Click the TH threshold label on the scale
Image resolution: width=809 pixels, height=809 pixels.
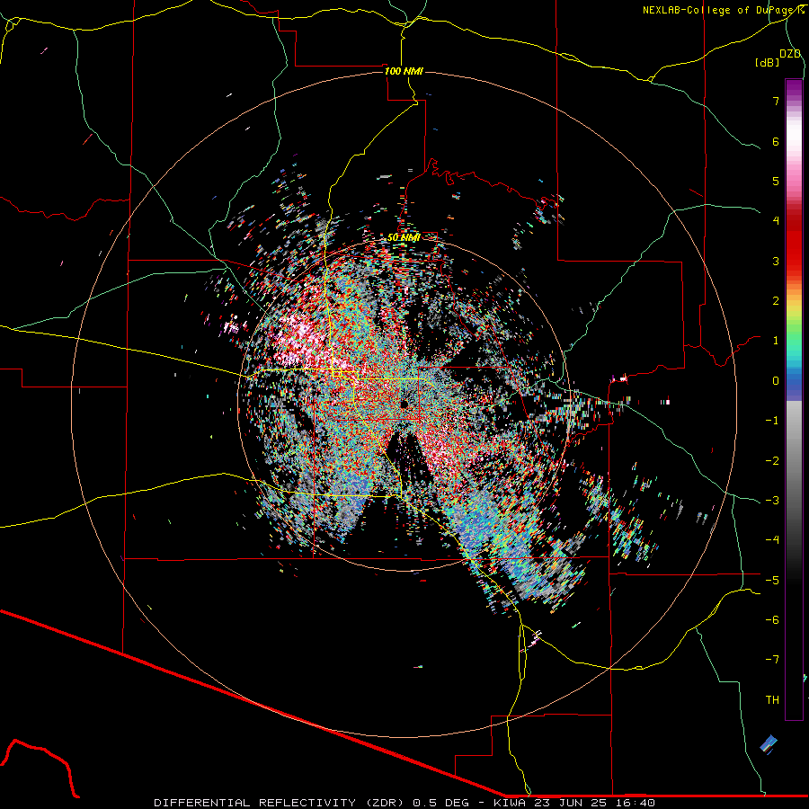pos(772,700)
